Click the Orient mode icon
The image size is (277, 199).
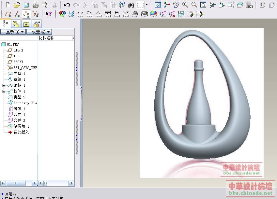point(176,5)
